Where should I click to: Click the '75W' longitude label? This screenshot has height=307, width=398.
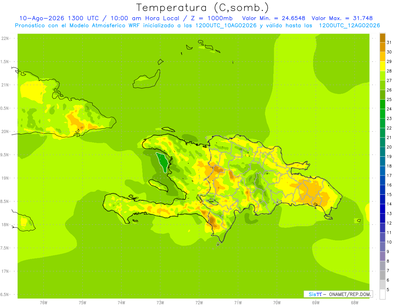click(83, 303)
